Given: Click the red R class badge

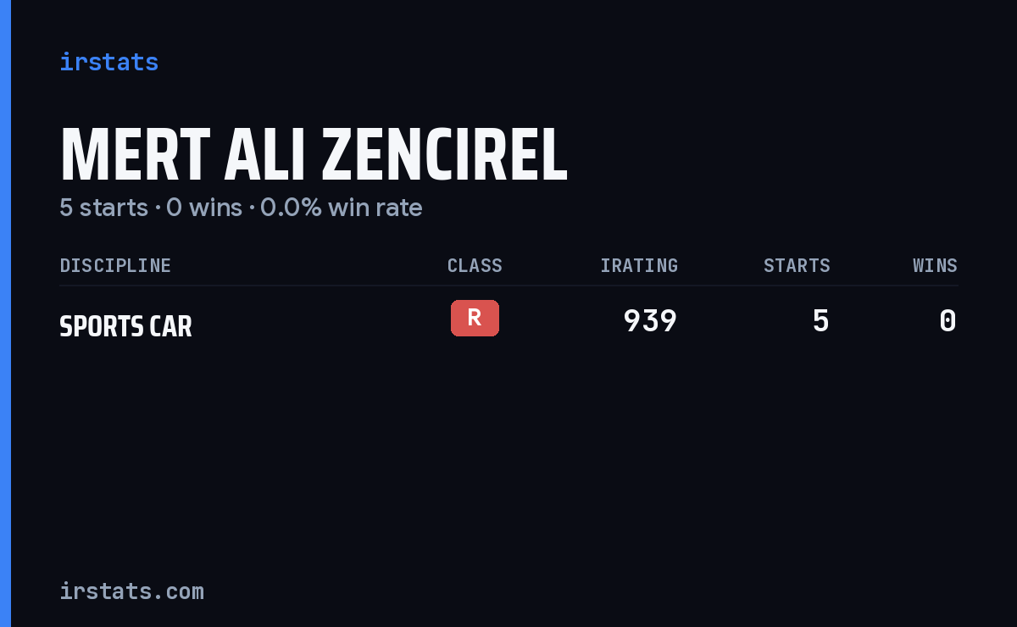Looking at the screenshot, I should (x=475, y=318).
